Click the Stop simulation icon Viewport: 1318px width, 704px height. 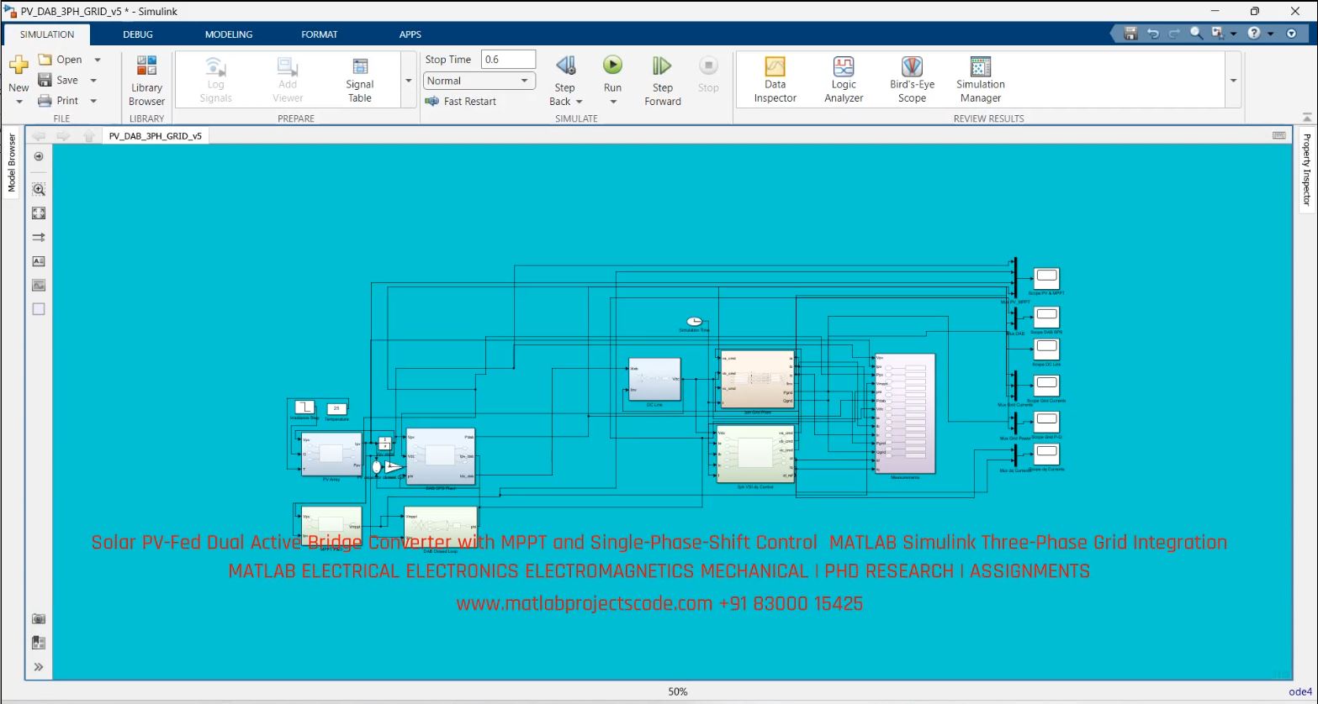(x=708, y=66)
